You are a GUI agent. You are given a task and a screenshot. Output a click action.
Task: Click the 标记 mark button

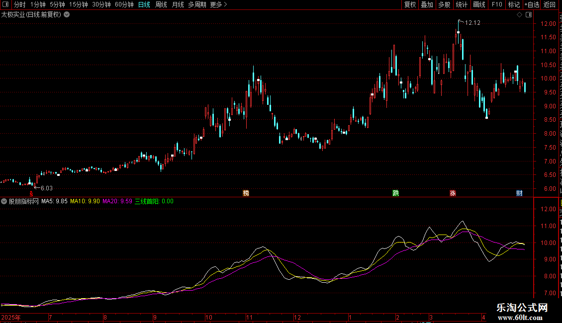(514, 4)
